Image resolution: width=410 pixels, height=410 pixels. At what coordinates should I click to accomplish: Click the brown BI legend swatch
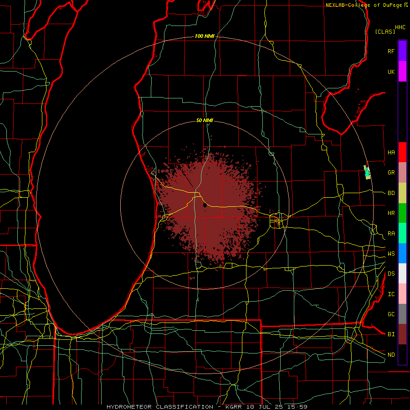402,334
